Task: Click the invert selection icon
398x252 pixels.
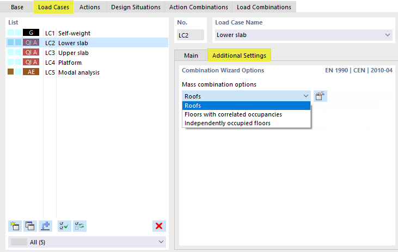Action: click(x=80, y=226)
